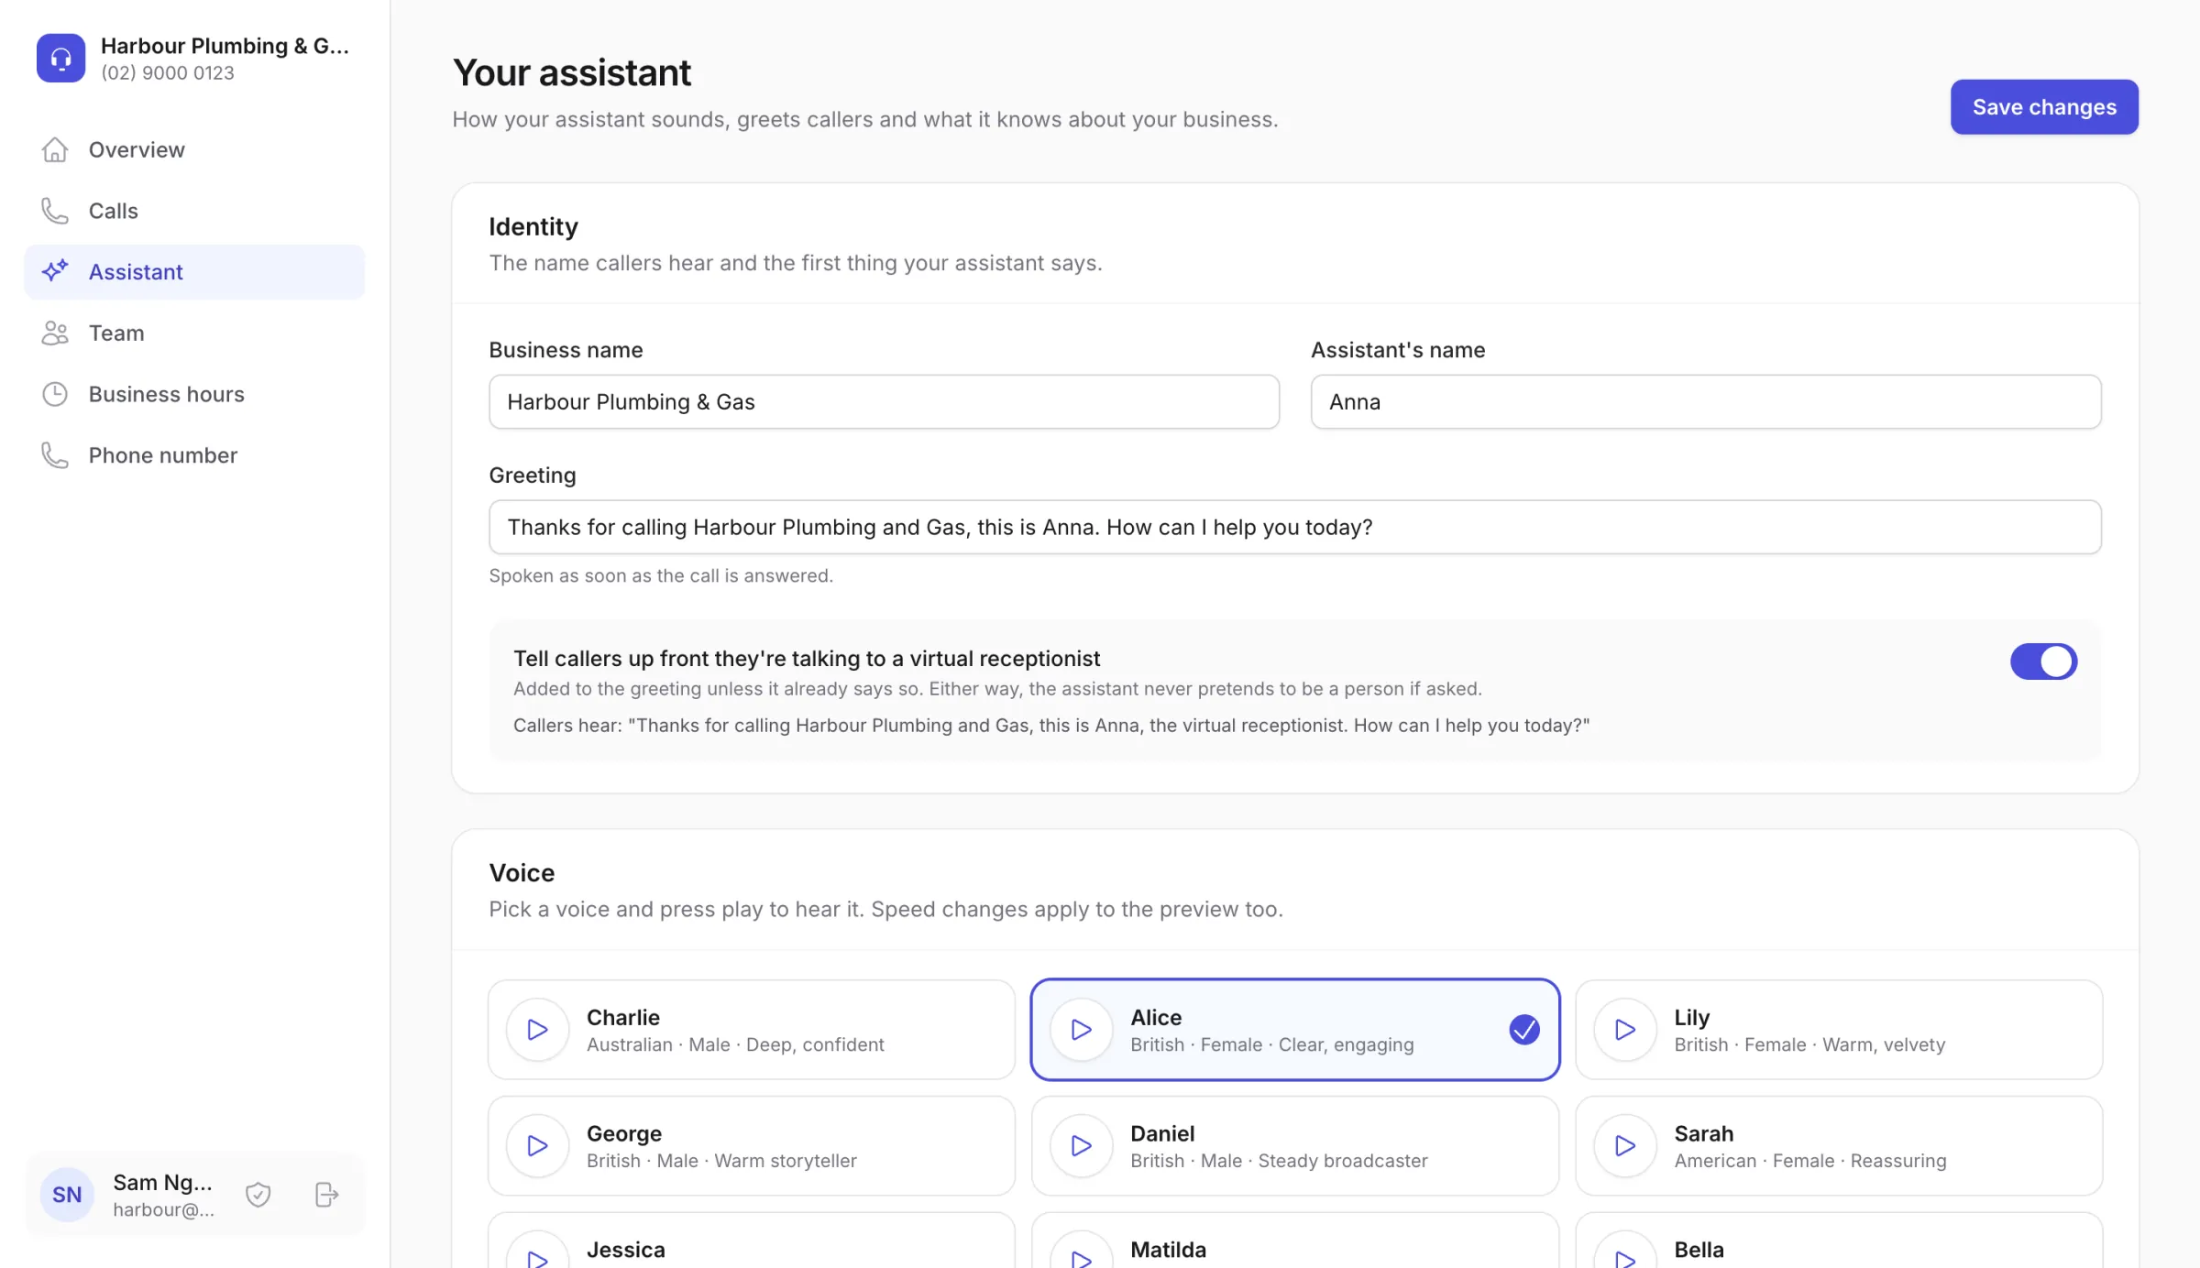The height and width of the screenshot is (1268, 2200).
Task: Select the Charlie voice card
Action: coord(752,1030)
